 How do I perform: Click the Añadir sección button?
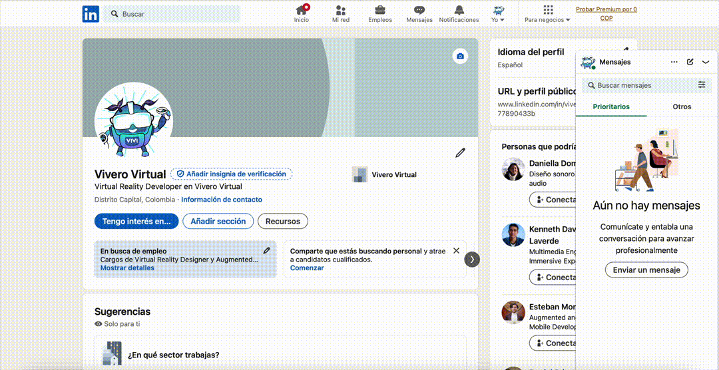click(218, 221)
